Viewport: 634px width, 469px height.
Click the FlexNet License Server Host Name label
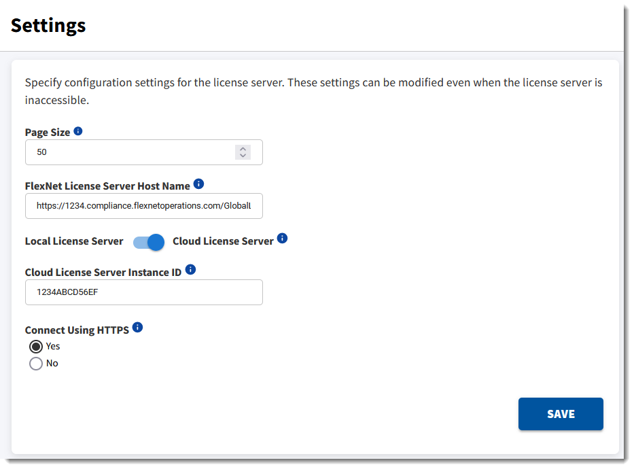click(x=107, y=186)
